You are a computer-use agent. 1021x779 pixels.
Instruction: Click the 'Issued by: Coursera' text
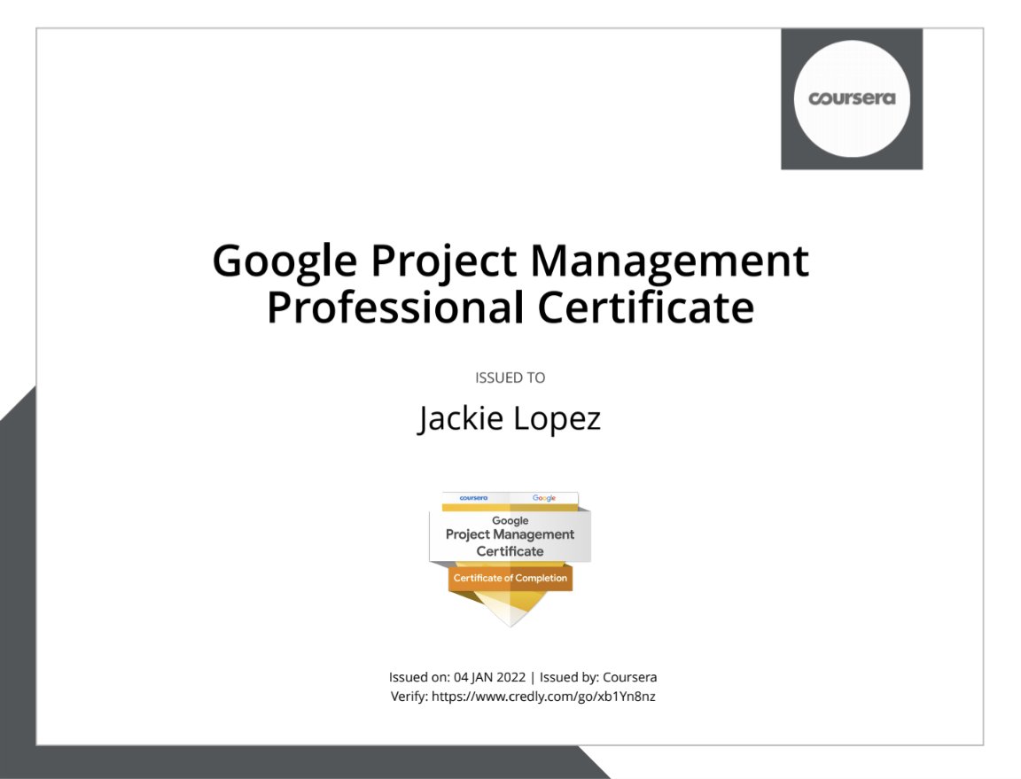(597, 677)
